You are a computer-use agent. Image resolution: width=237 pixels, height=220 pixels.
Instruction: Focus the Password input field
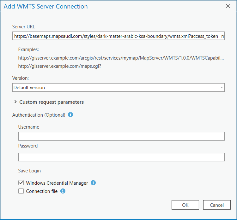(x=121, y=157)
